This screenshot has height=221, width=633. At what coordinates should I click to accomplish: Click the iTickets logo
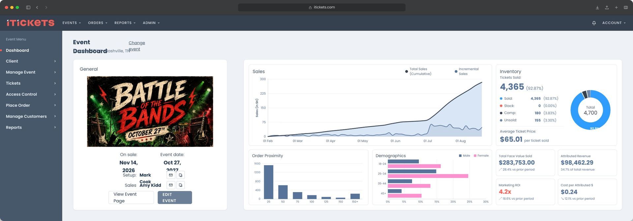click(x=30, y=23)
